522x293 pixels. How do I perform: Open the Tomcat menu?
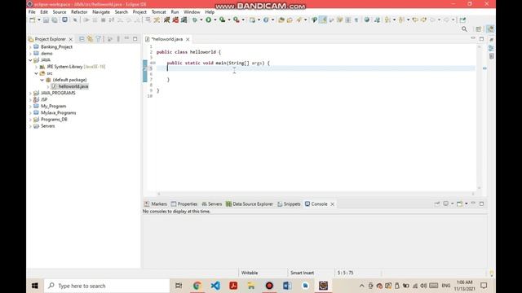pyautogui.click(x=158, y=12)
